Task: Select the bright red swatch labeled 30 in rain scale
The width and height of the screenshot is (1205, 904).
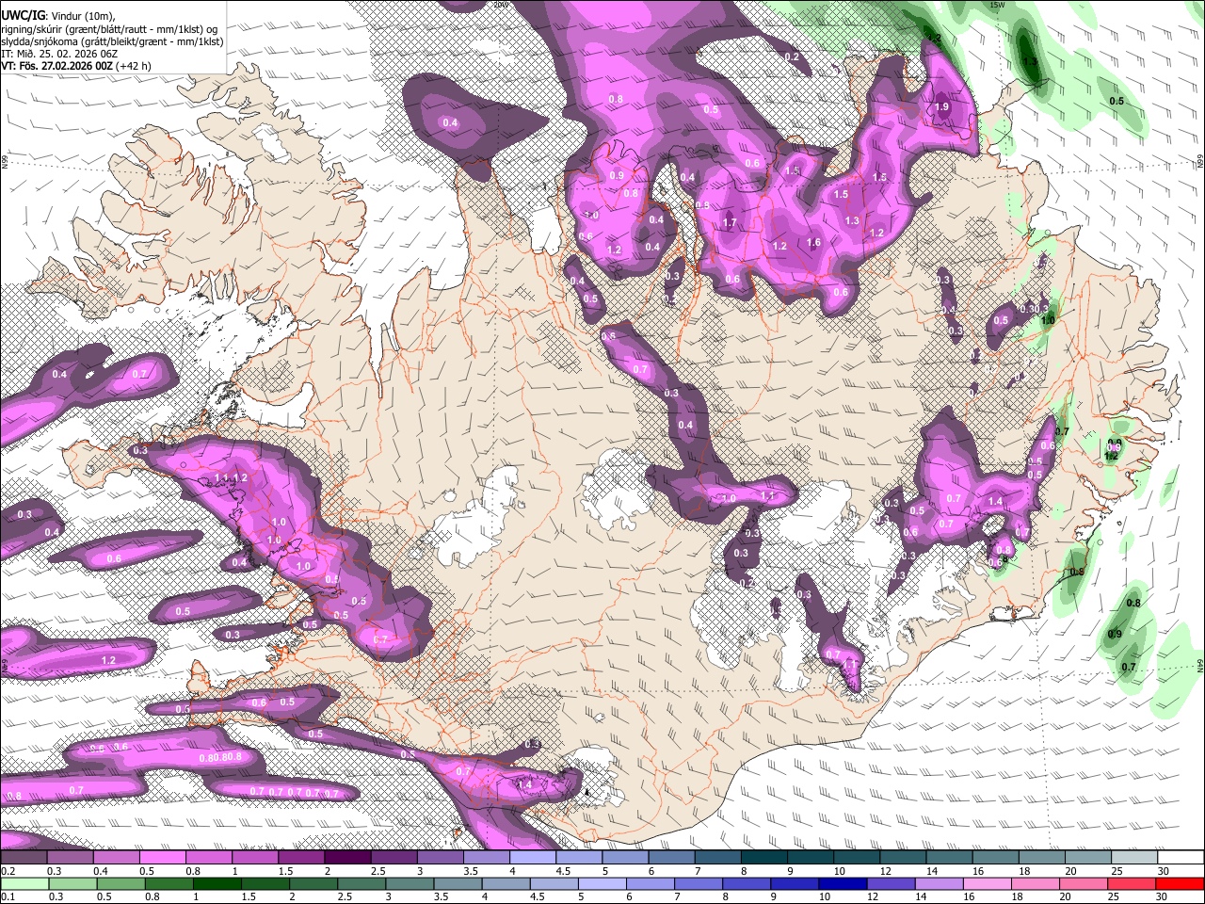Action: (x=1181, y=883)
